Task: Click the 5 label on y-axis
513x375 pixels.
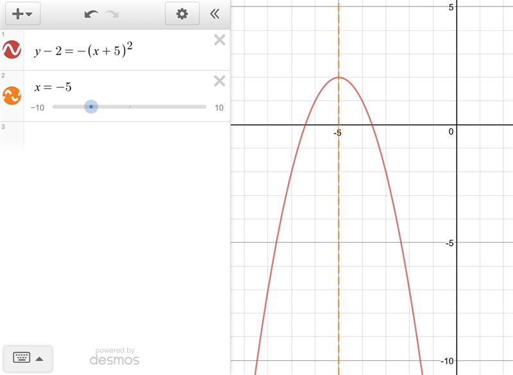Action: coord(451,7)
